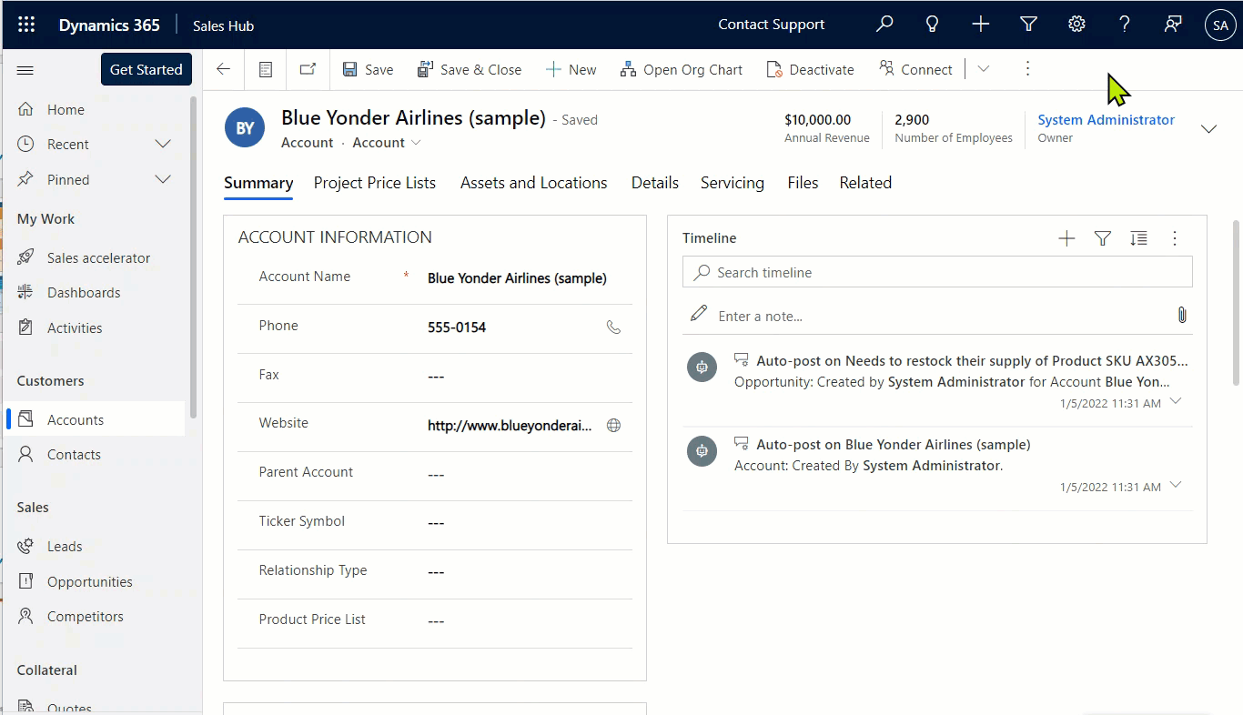The height and width of the screenshot is (715, 1243).
Task: Switch to the Summary tab
Action: (258, 183)
